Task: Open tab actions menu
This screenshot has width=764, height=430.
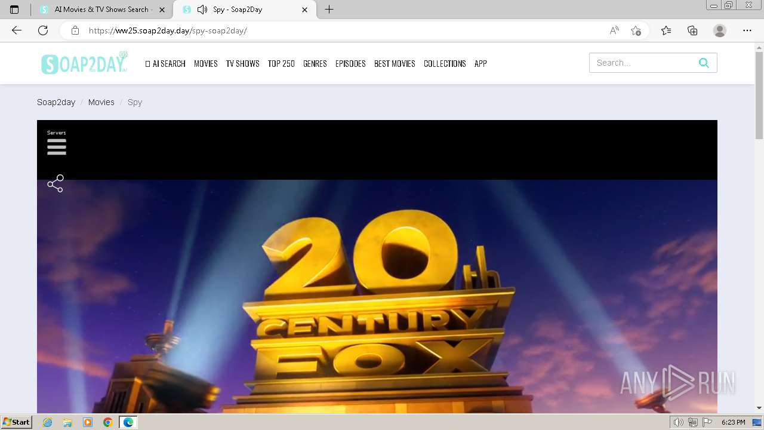Action: (14, 10)
